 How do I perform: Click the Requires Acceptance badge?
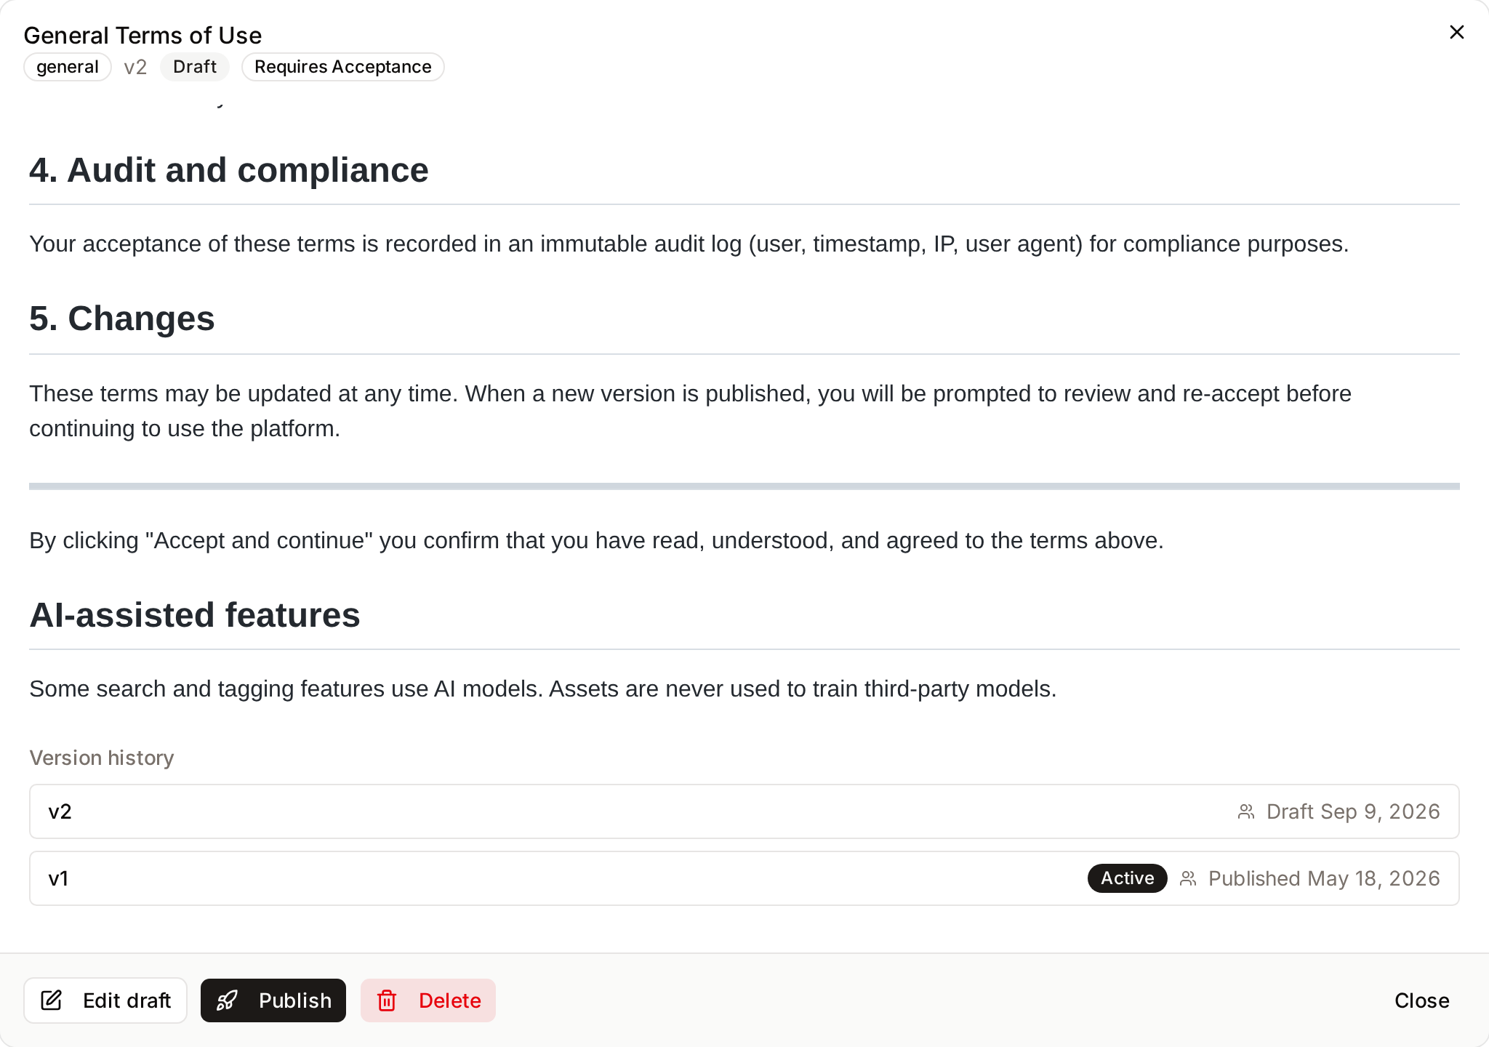pyautogui.click(x=343, y=67)
